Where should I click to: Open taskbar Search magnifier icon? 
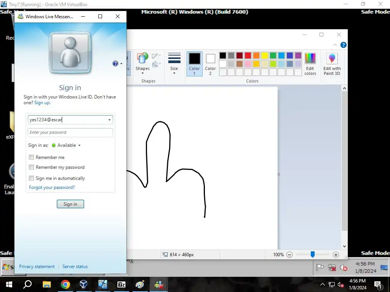pyautogui.click(x=27, y=284)
